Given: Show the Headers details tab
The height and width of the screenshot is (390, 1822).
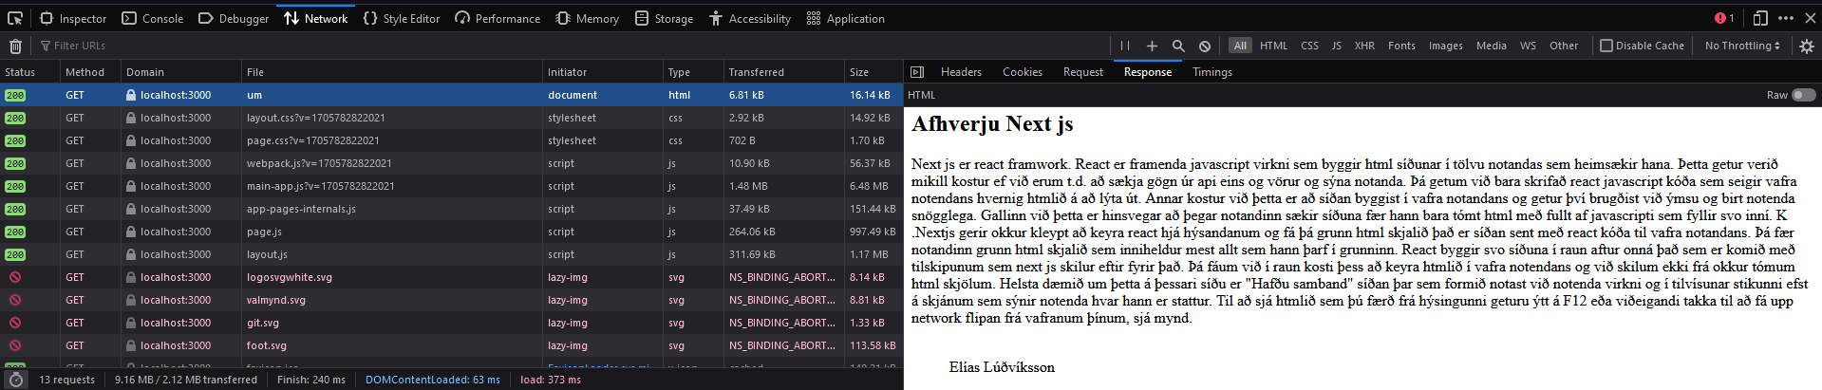Looking at the screenshot, I should click(961, 72).
